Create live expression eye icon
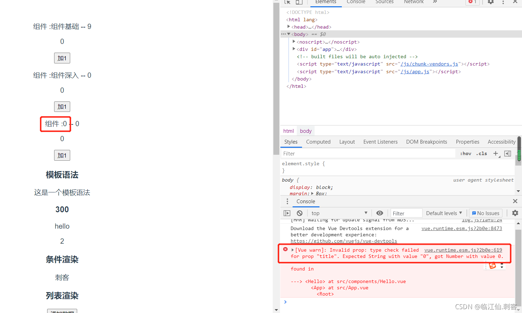Image resolution: width=522 pixels, height=313 pixels. click(380, 213)
